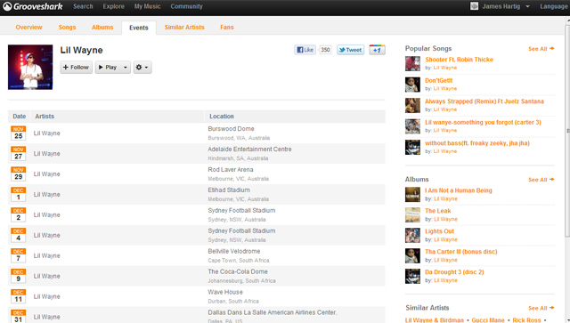The height and width of the screenshot is (323, 570).
Task: Click the Dec 11 calendar date icon
Action: [x=18, y=296]
